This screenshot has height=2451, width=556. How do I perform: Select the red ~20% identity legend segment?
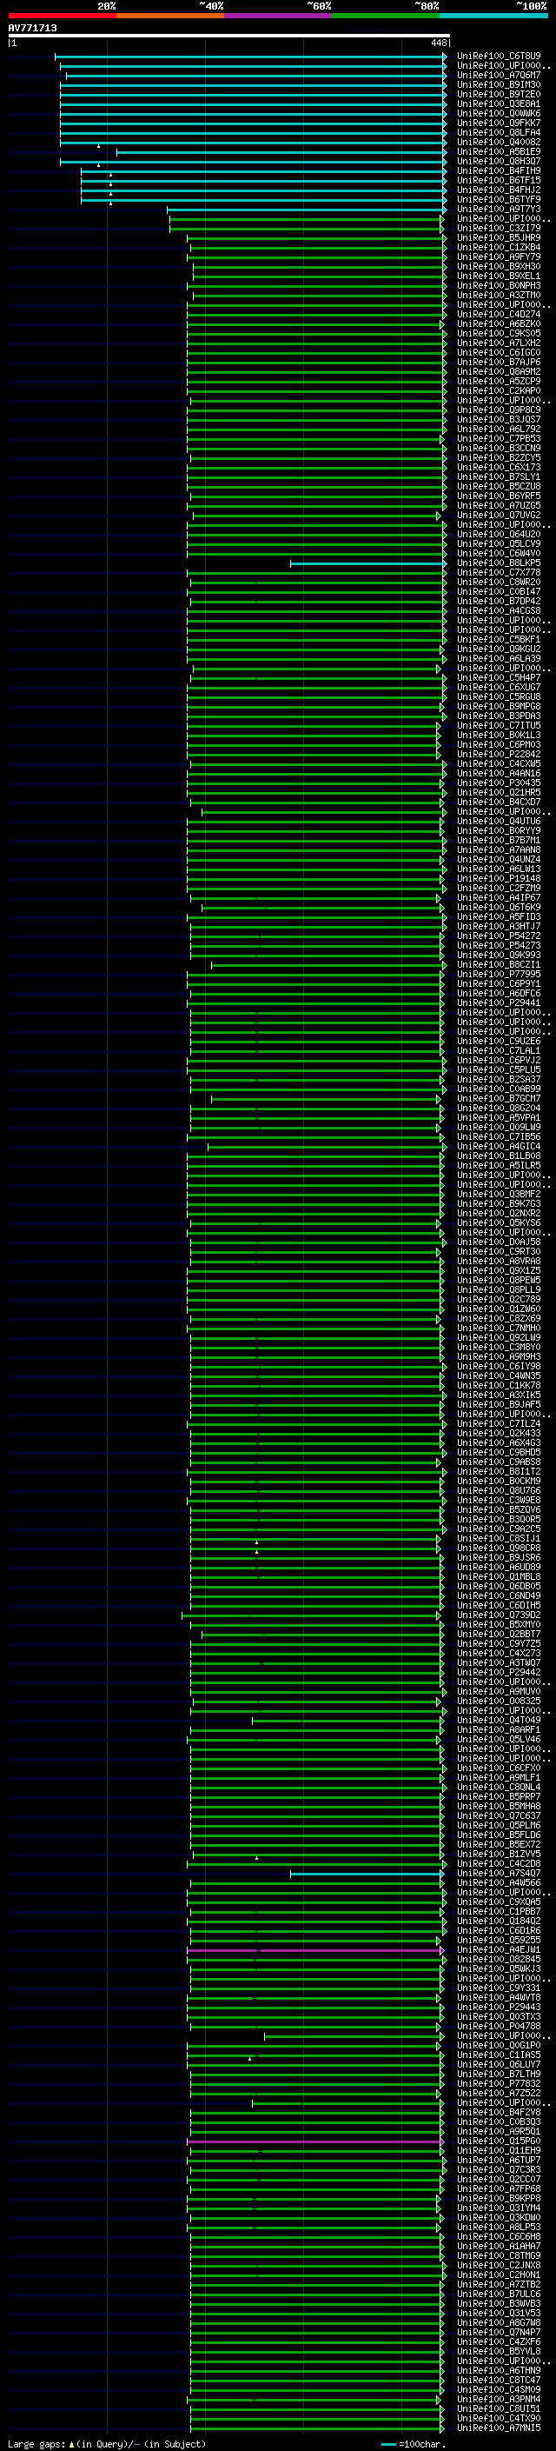[62, 16]
